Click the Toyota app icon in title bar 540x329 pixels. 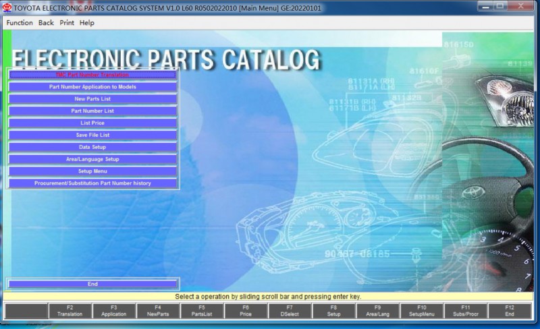7,7
